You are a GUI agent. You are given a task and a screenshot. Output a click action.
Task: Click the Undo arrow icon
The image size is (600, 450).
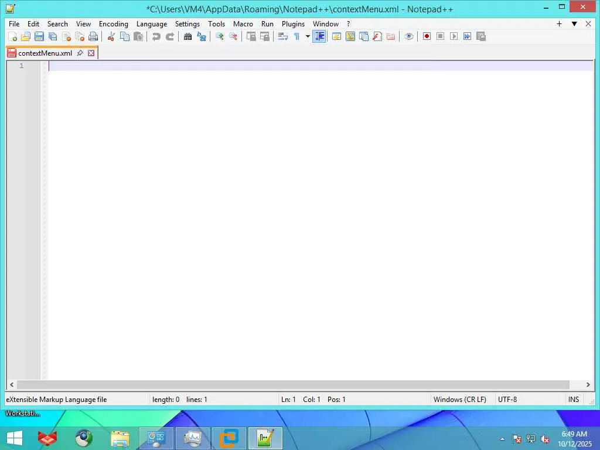[x=156, y=36]
